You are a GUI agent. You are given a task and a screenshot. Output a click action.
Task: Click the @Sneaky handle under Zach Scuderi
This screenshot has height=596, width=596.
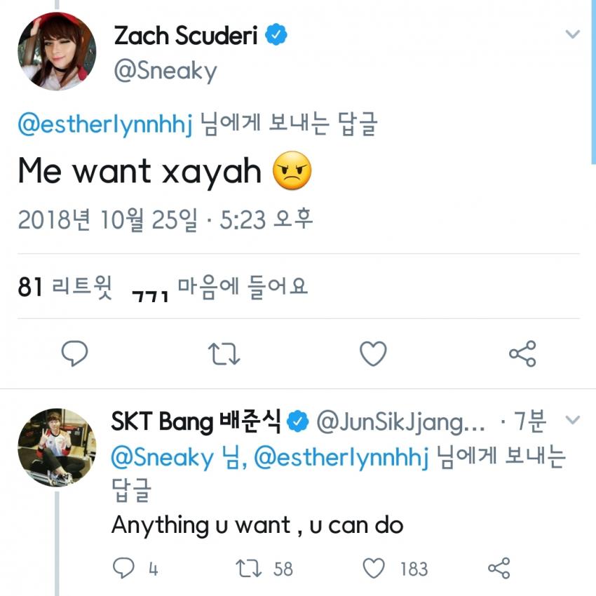point(165,71)
